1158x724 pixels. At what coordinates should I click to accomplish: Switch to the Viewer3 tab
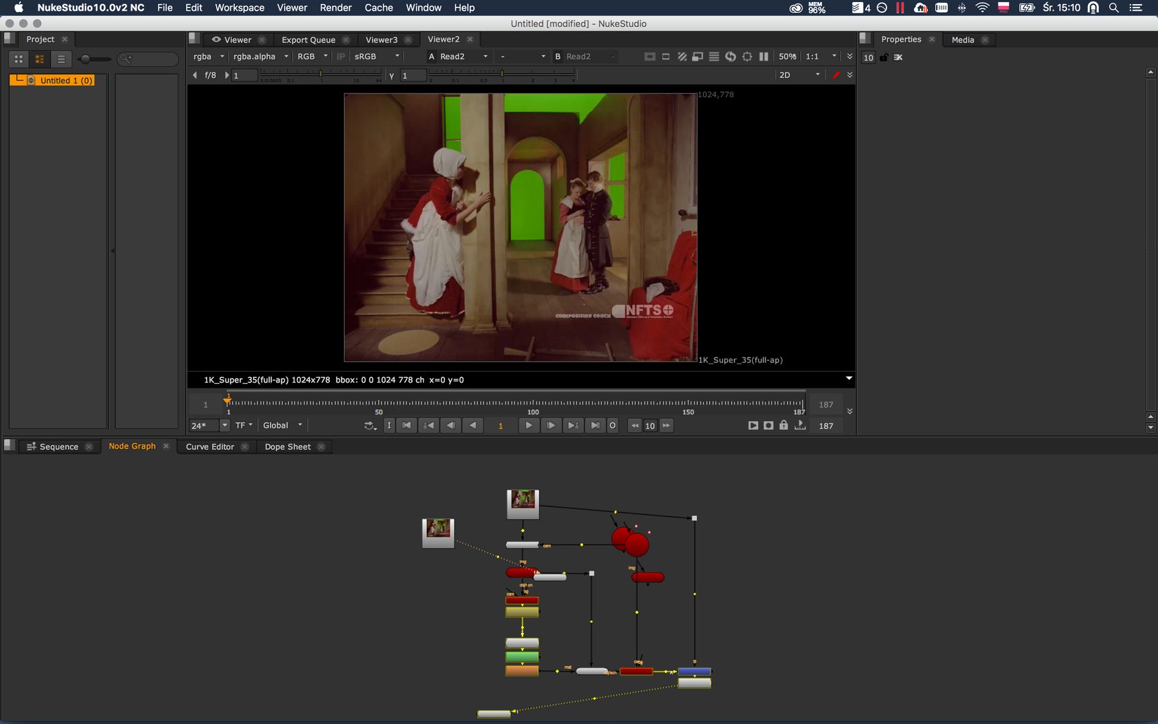(382, 40)
